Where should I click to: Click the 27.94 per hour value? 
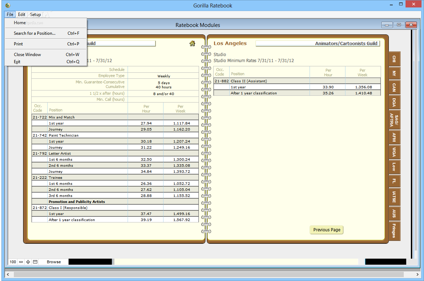[146, 123]
